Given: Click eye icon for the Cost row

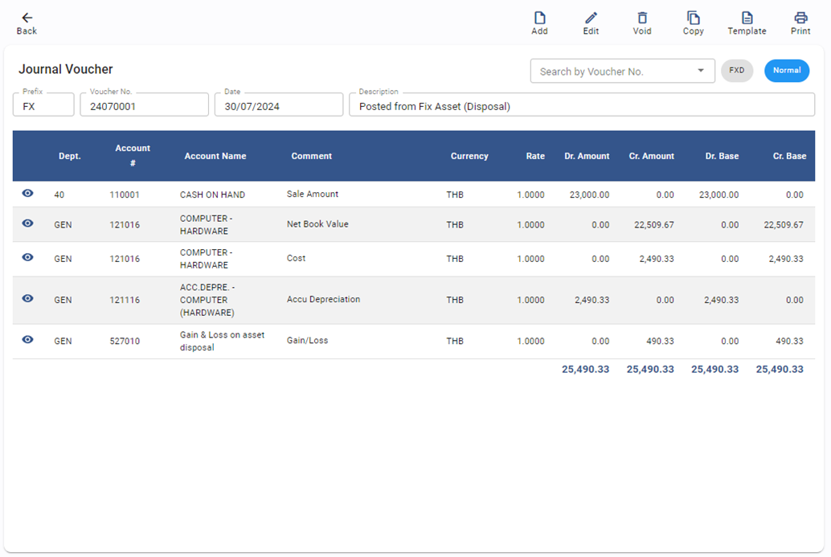Looking at the screenshot, I should (x=27, y=257).
